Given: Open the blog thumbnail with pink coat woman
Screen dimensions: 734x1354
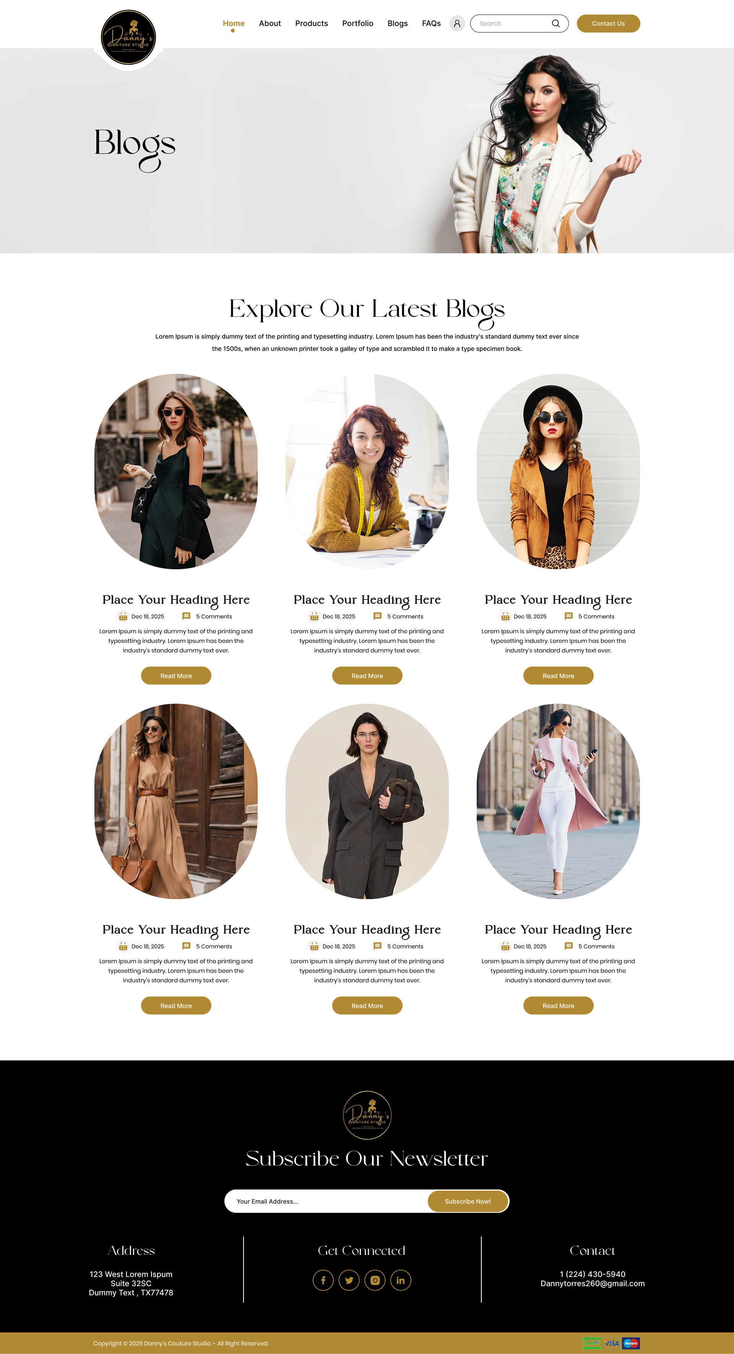Looking at the screenshot, I should (558, 801).
